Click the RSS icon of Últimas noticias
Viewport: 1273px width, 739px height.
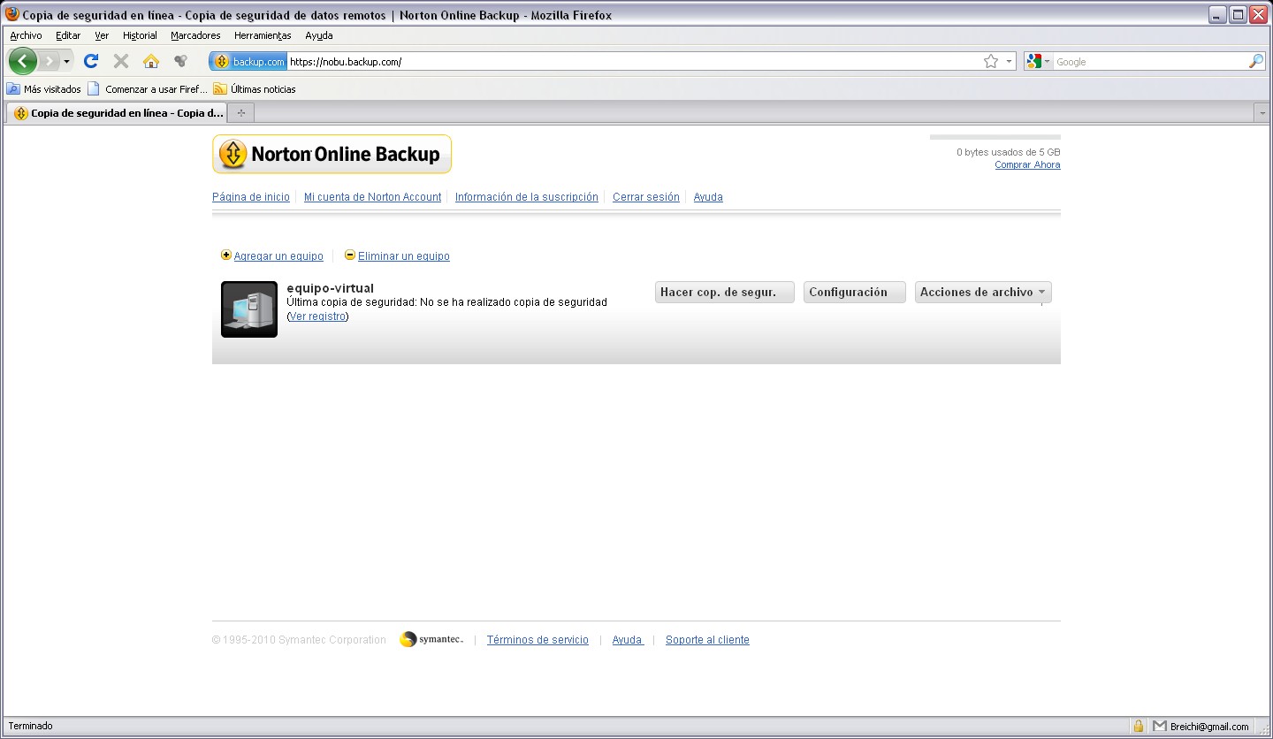[x=220, y=88]
